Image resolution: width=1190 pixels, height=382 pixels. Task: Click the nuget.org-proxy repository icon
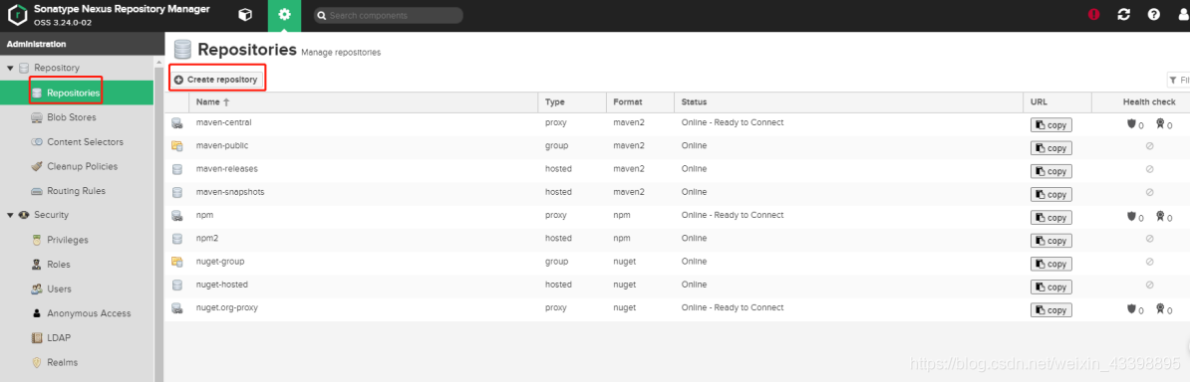tap(177, 307)
